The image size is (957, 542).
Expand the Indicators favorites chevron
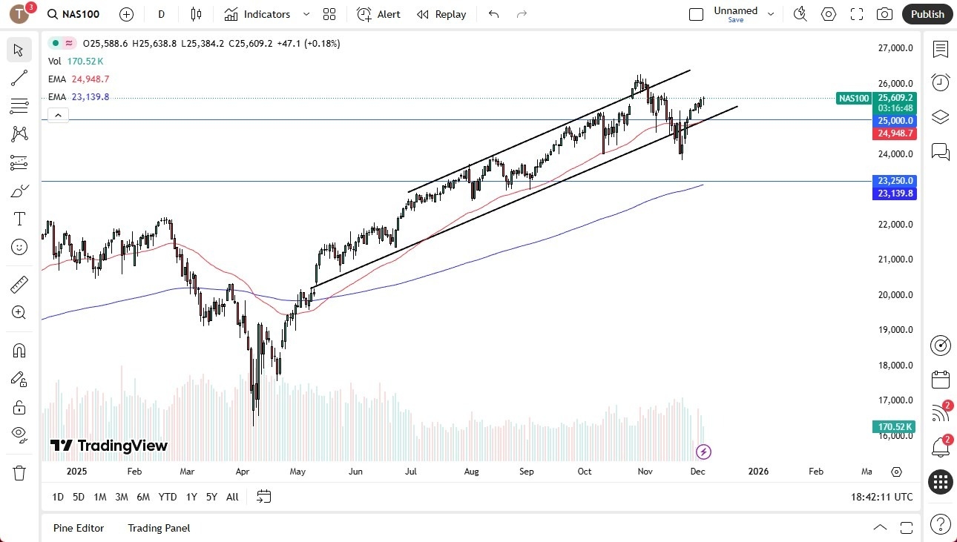305,14
